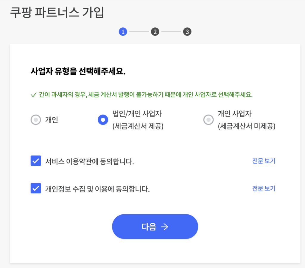
Task: Click the 서비스 이용약관에 동의합니다 label
Action: [90, 162]
